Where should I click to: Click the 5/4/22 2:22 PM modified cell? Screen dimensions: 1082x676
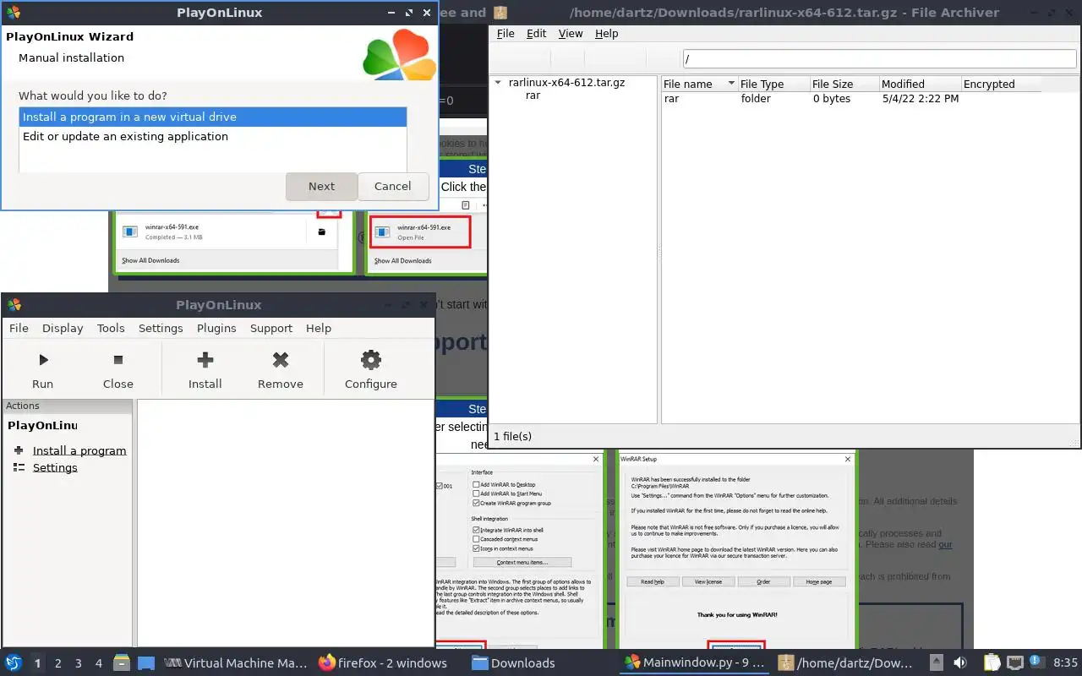pyautogui.click(x=921, y=99)
